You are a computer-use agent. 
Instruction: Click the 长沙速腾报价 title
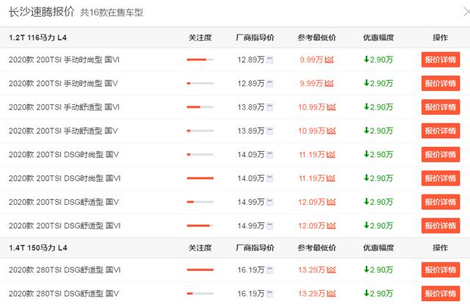(41, 12)
